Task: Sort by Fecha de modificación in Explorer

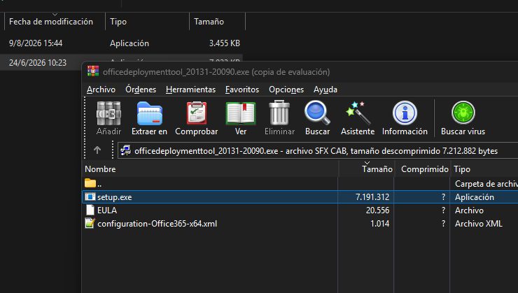Action: 55,22
